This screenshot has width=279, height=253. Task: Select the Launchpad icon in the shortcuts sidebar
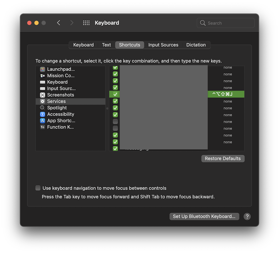42,69
